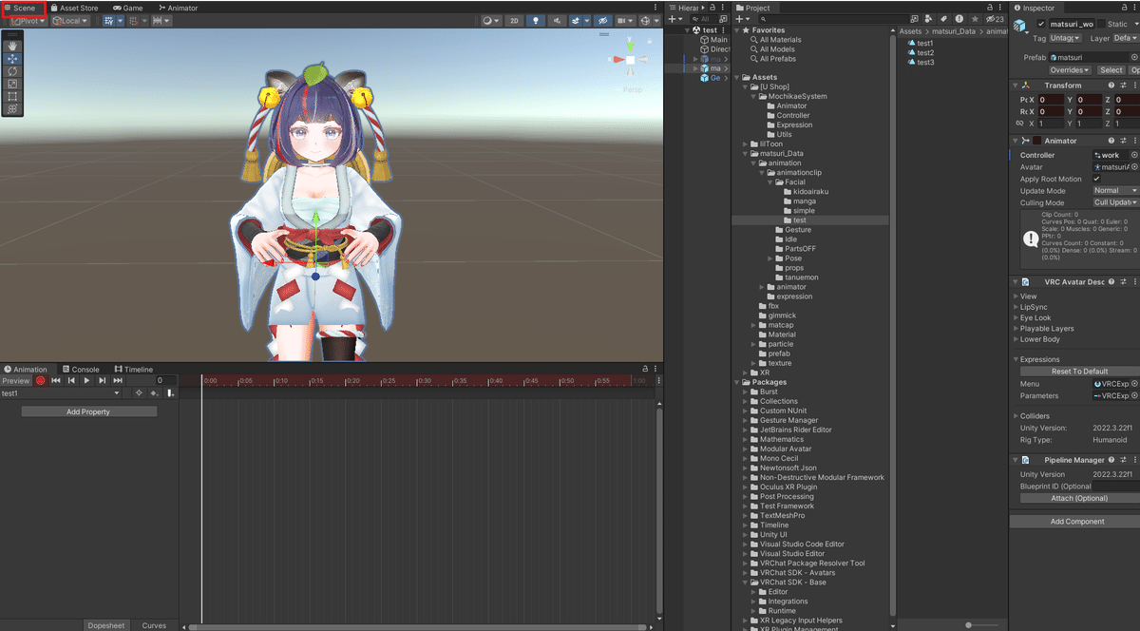The image size is (1140, 631).
Task: Switch to the Animator tab
Action: pos(178,8)
